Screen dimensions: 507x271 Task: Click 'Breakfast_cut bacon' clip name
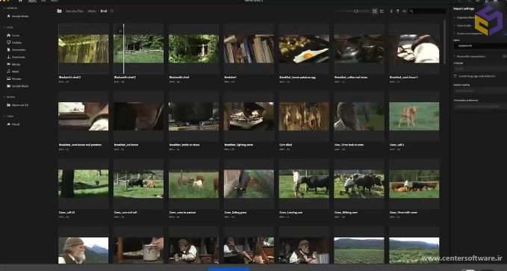point(126,145)
